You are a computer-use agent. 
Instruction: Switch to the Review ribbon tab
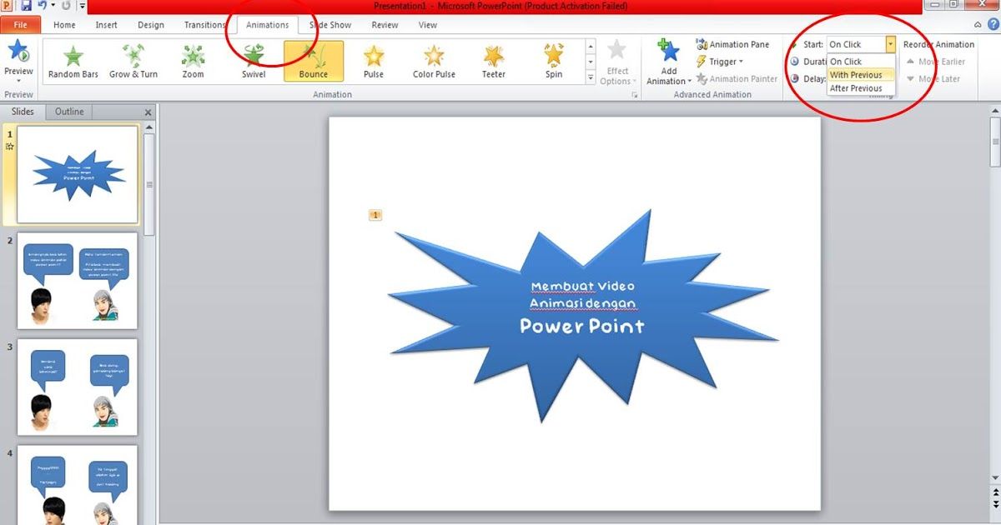point(385,25)
